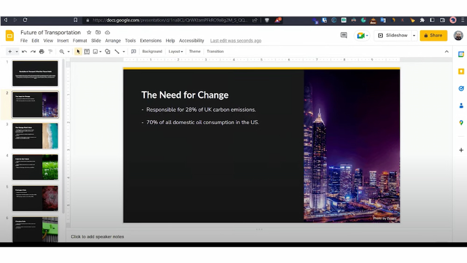Reload the browser page
The height and width of the screenshot is (263, 467).
pos(25,20)
